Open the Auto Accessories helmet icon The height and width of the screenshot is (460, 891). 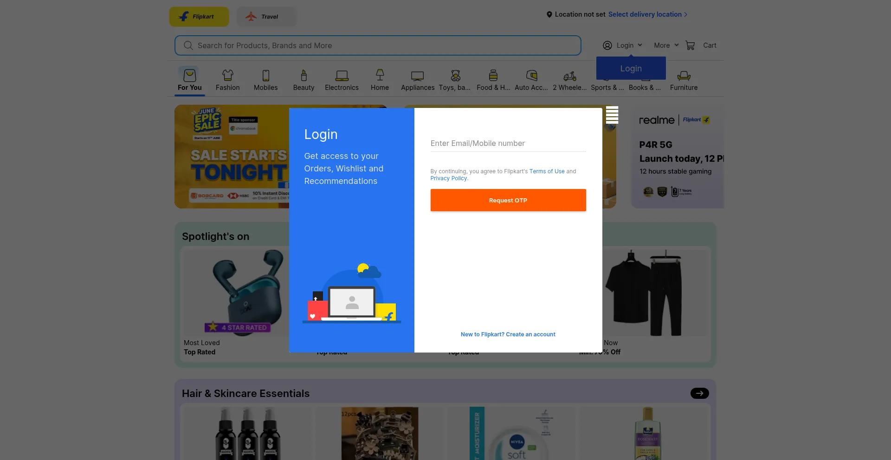(532, 75)
